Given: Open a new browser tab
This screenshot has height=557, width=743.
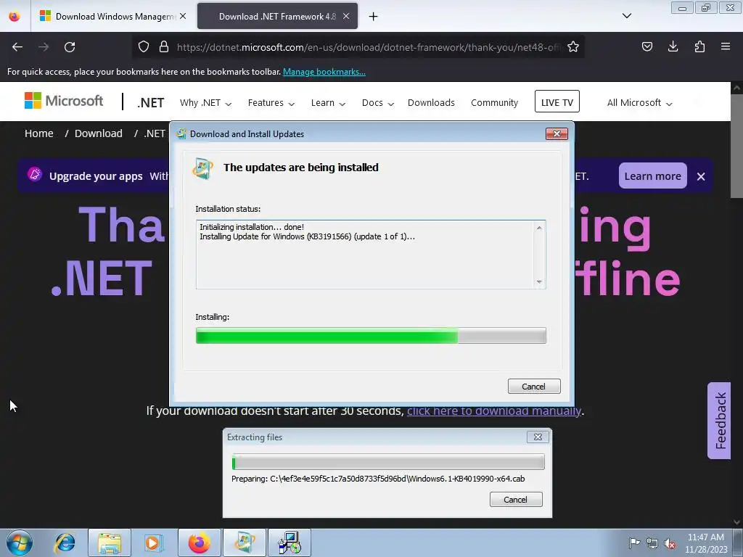Looking at the screenshot, I should [374, 17].
